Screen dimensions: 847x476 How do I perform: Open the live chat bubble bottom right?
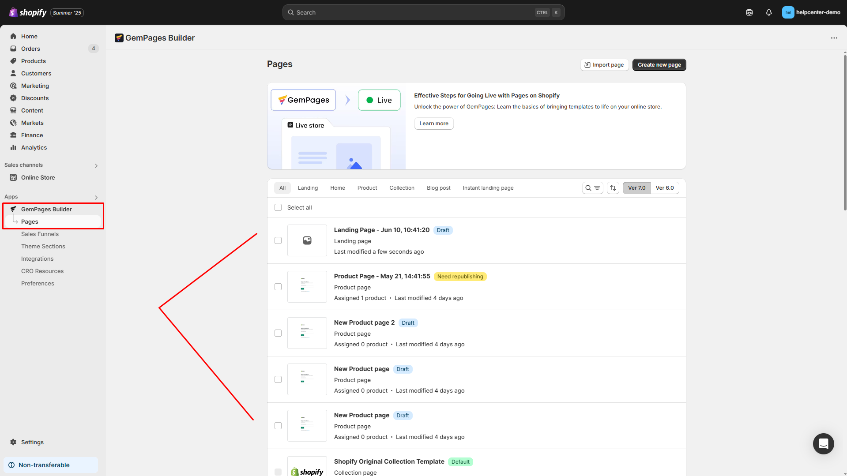[823, 444]
